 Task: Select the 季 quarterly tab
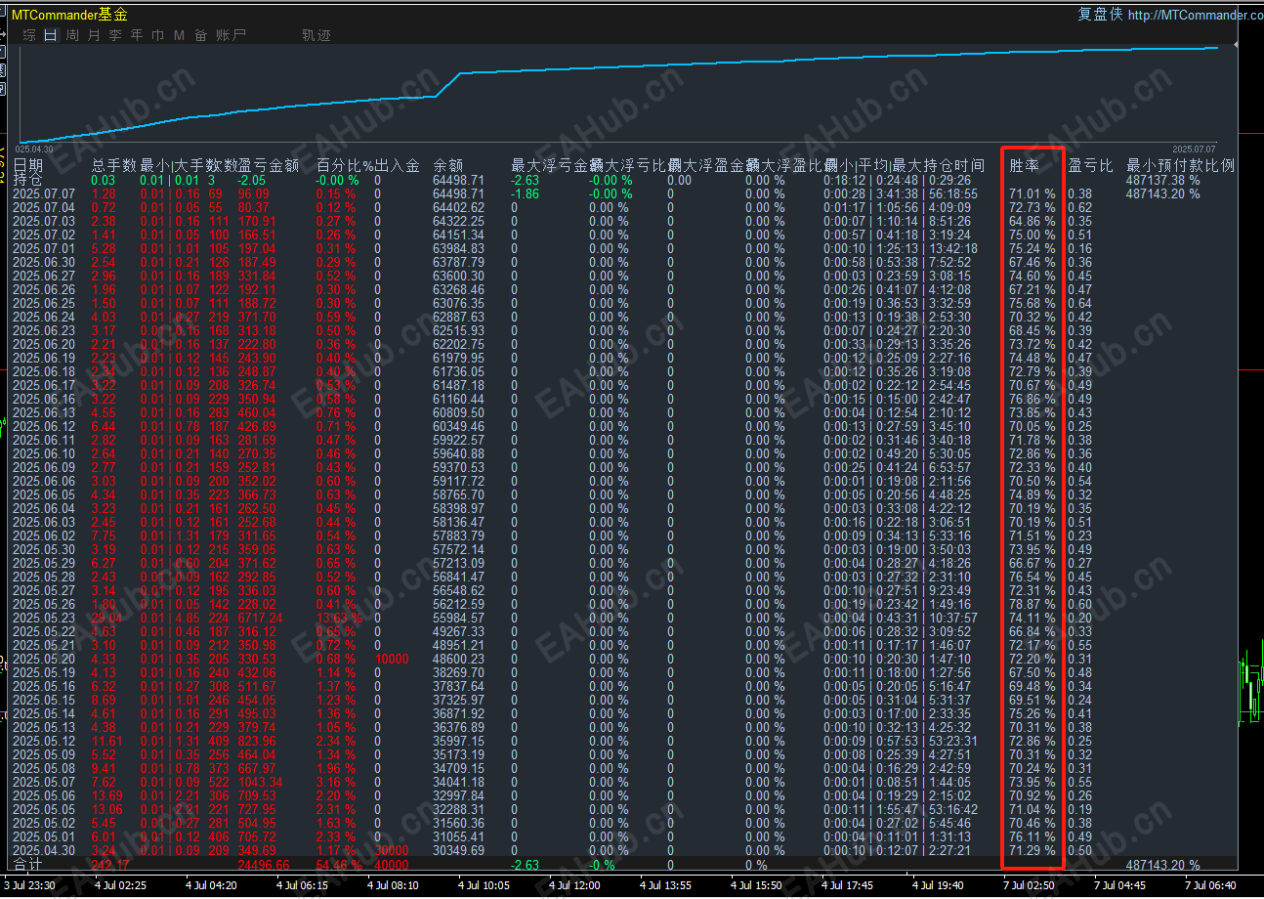[115, 35]
